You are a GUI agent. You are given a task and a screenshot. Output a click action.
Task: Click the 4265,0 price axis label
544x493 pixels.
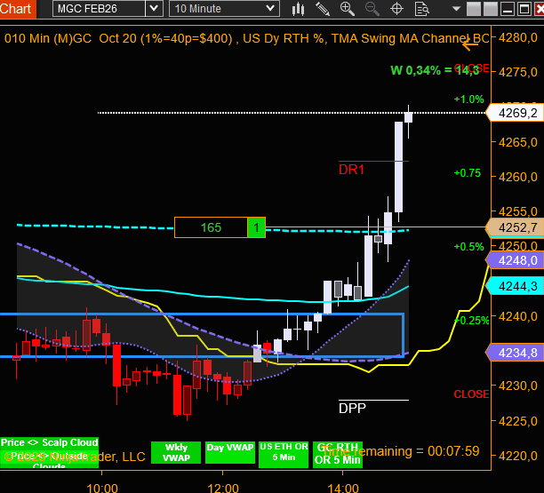point(518,142)
